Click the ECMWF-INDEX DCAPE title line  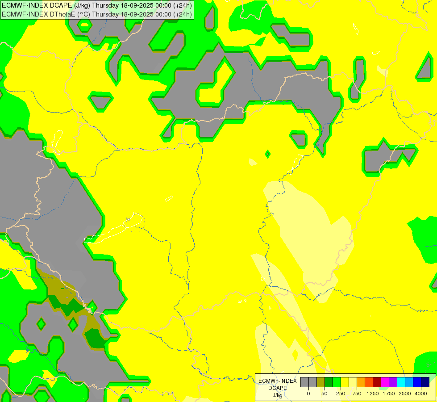coord(97,5)
